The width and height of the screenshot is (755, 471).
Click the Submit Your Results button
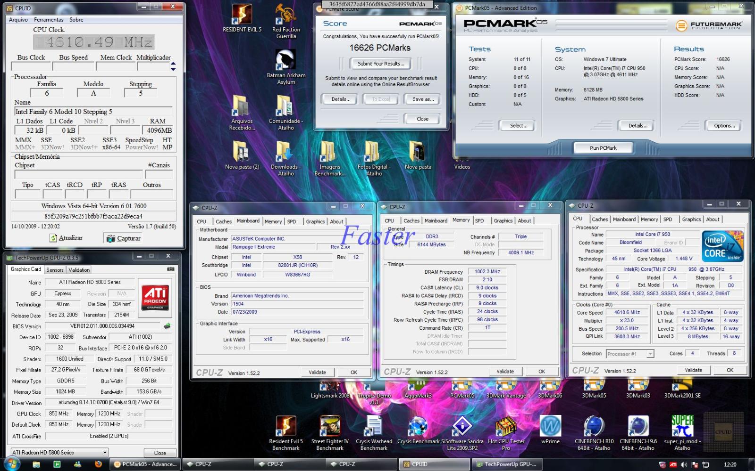click(x=380, y=64)
